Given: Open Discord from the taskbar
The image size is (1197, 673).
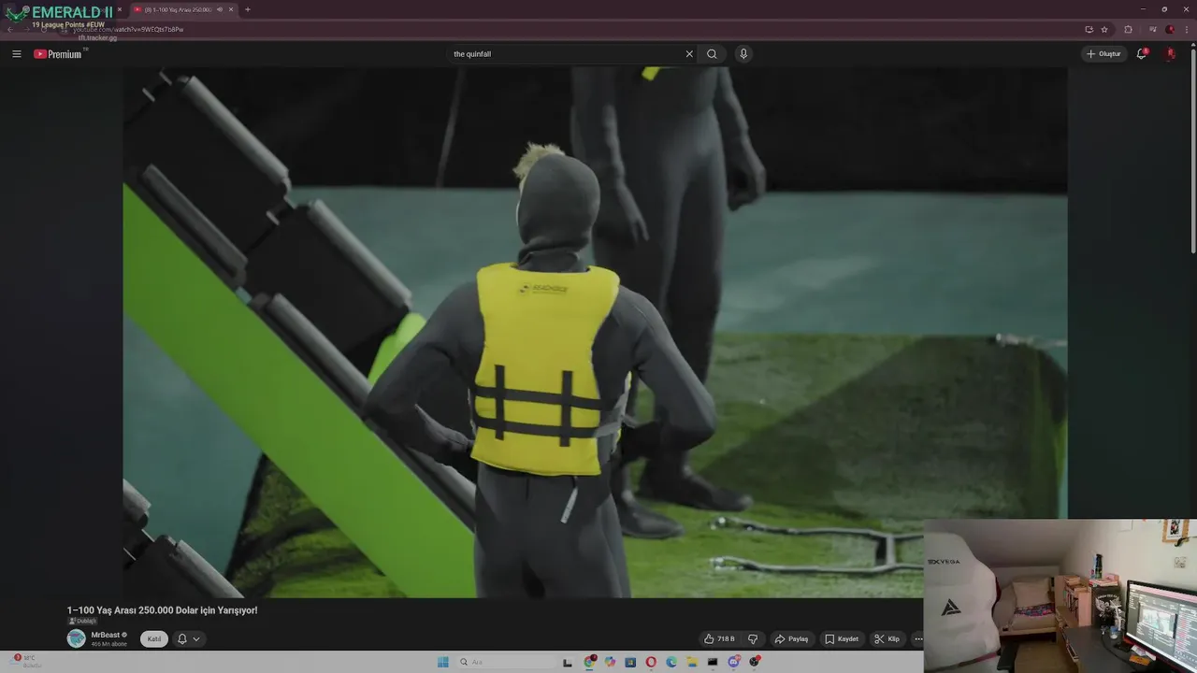Looking at the screenshot, I should point(734,662).
